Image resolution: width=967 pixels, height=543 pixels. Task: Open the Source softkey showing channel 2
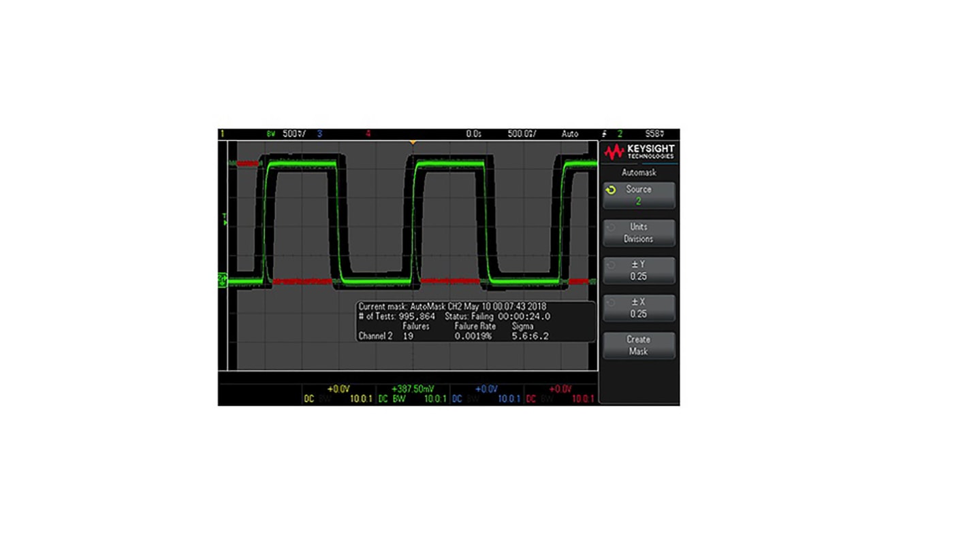pos(639,195)
